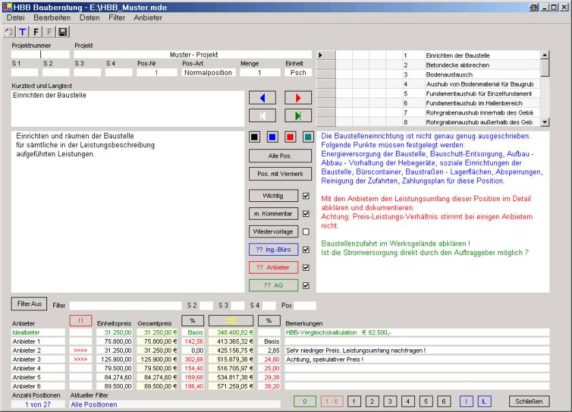Click the Alle Pos. button
Viewport: 572px width, 412px height.
pos(271,156)
